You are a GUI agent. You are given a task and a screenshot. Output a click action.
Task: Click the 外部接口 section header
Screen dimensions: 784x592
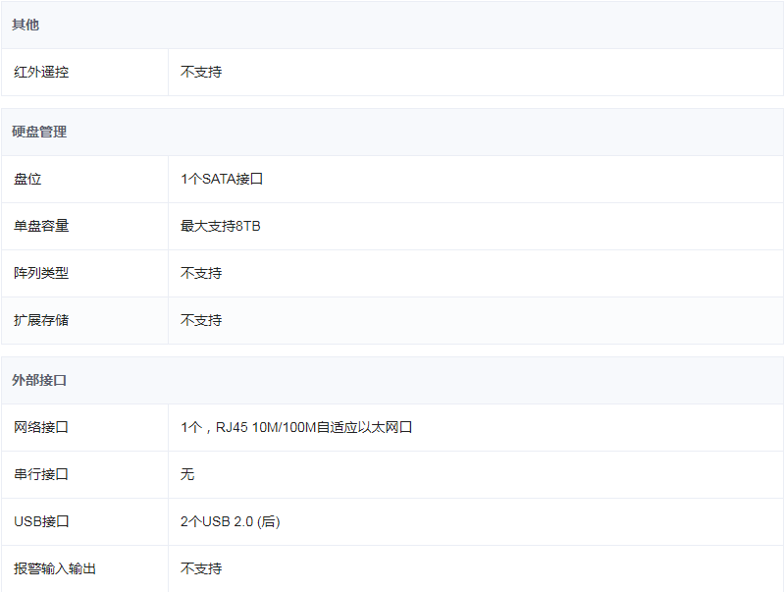392,380
